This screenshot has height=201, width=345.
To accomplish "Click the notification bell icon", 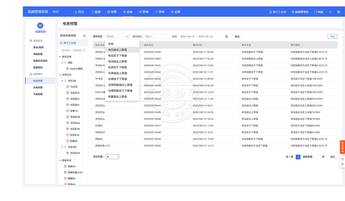I will 330,12.
